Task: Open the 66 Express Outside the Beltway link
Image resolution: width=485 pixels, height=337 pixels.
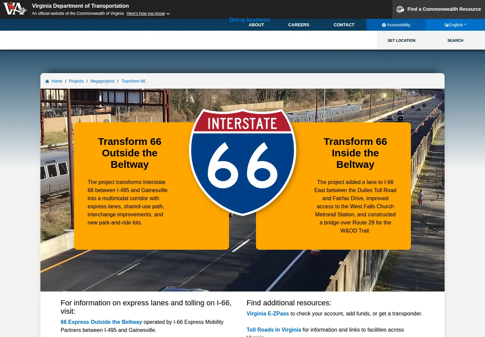Action: [101, 322]
